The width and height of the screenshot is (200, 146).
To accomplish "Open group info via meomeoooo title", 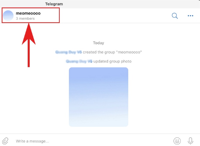I will (x=28, y=13).
